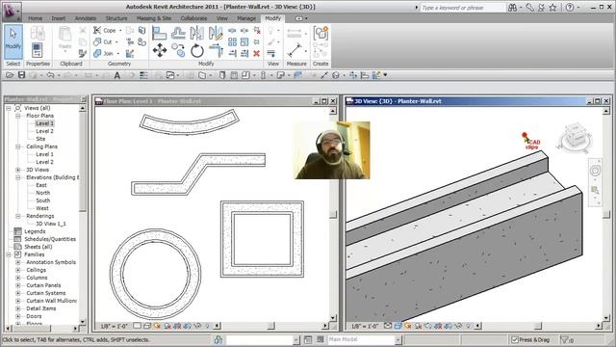Open the Structure ribbon tab
The height and width of the screenshot is (347, 616).
[116, 18]
